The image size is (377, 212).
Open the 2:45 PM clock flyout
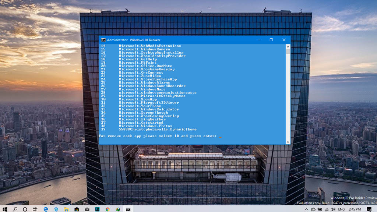click(x=355, y=209)
